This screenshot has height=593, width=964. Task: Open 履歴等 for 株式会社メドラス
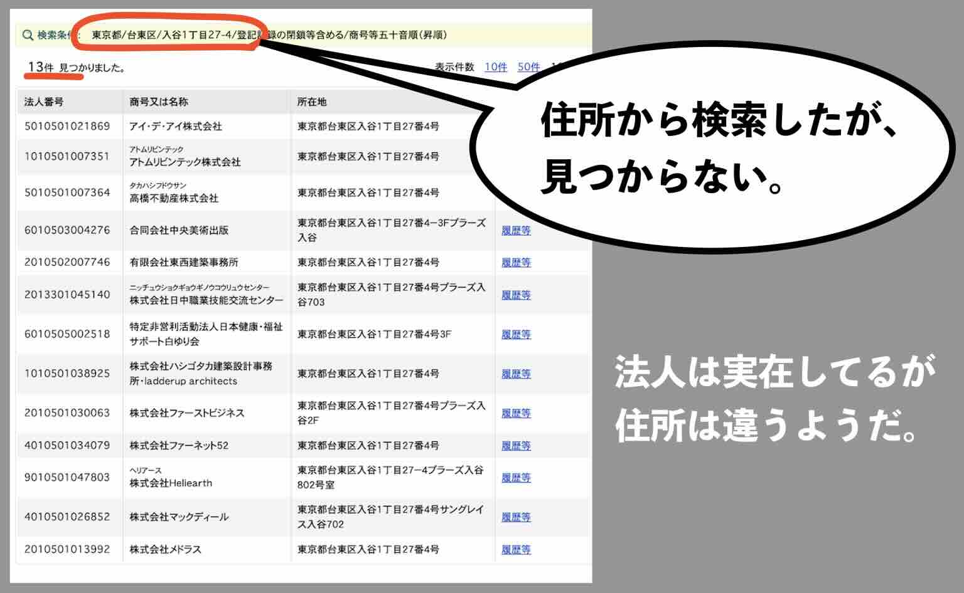tap(516, 550)
